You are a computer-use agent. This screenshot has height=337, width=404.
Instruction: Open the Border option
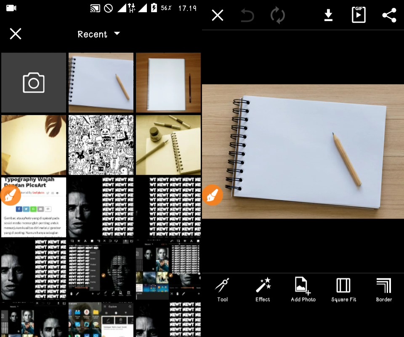pyautogui.click(x=384, y=290)
